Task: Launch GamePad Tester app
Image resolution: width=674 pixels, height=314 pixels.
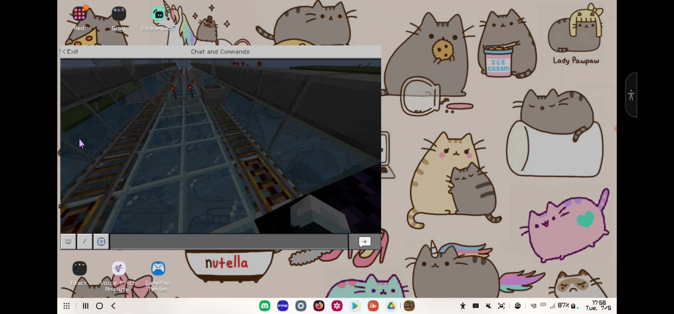Action: coord(158,268)
